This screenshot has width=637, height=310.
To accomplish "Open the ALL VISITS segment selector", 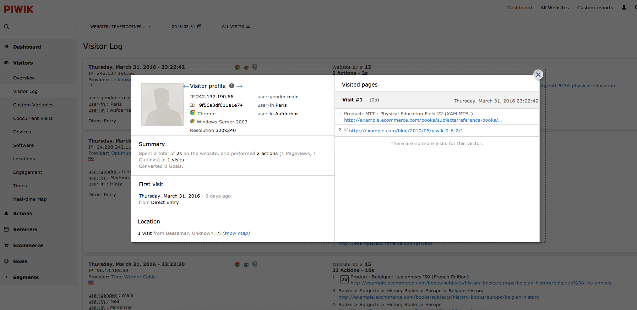I will tap(236, 27).
